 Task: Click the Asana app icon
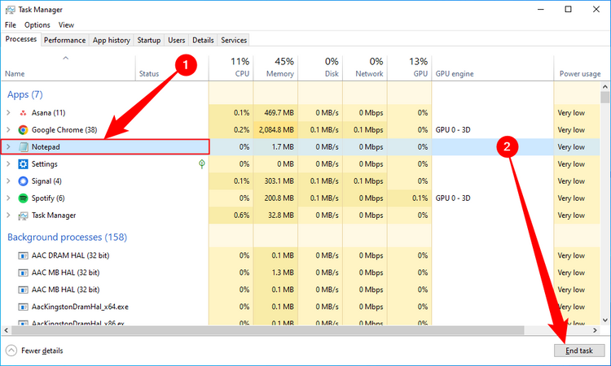[23, 113]
